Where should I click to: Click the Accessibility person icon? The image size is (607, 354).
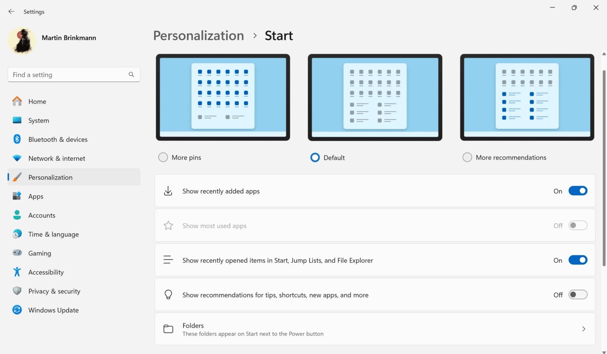coord(17,272)
